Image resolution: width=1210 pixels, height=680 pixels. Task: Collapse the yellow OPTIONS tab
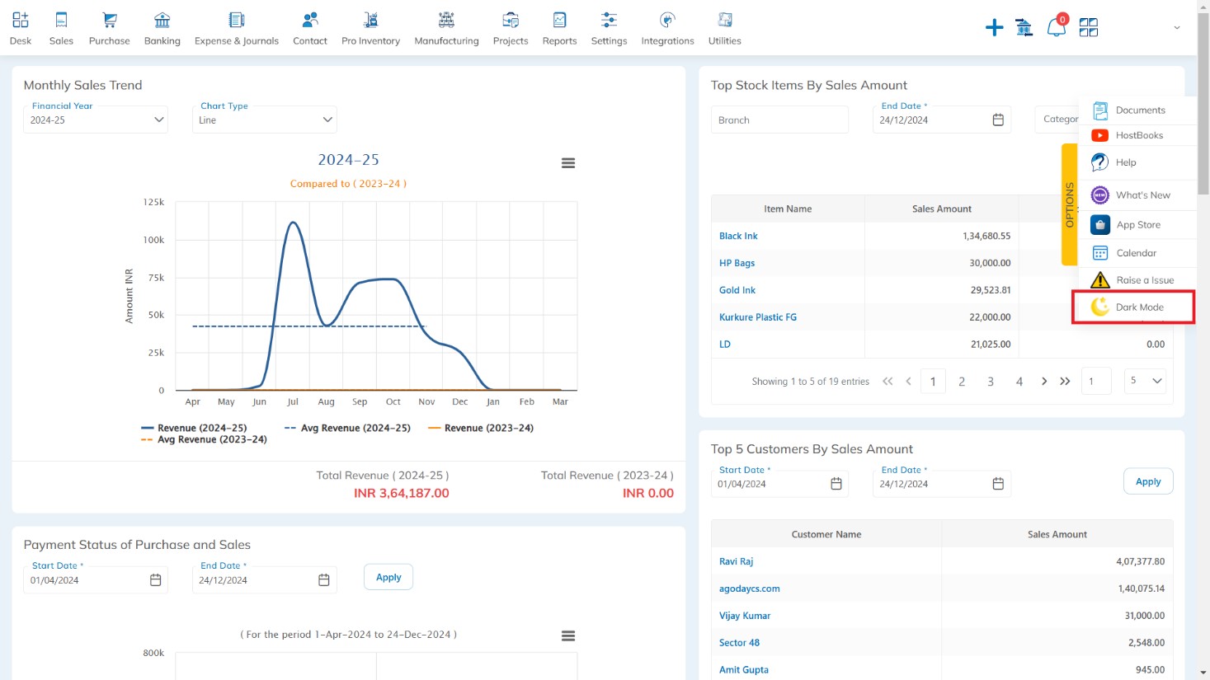coord(1069,204)
